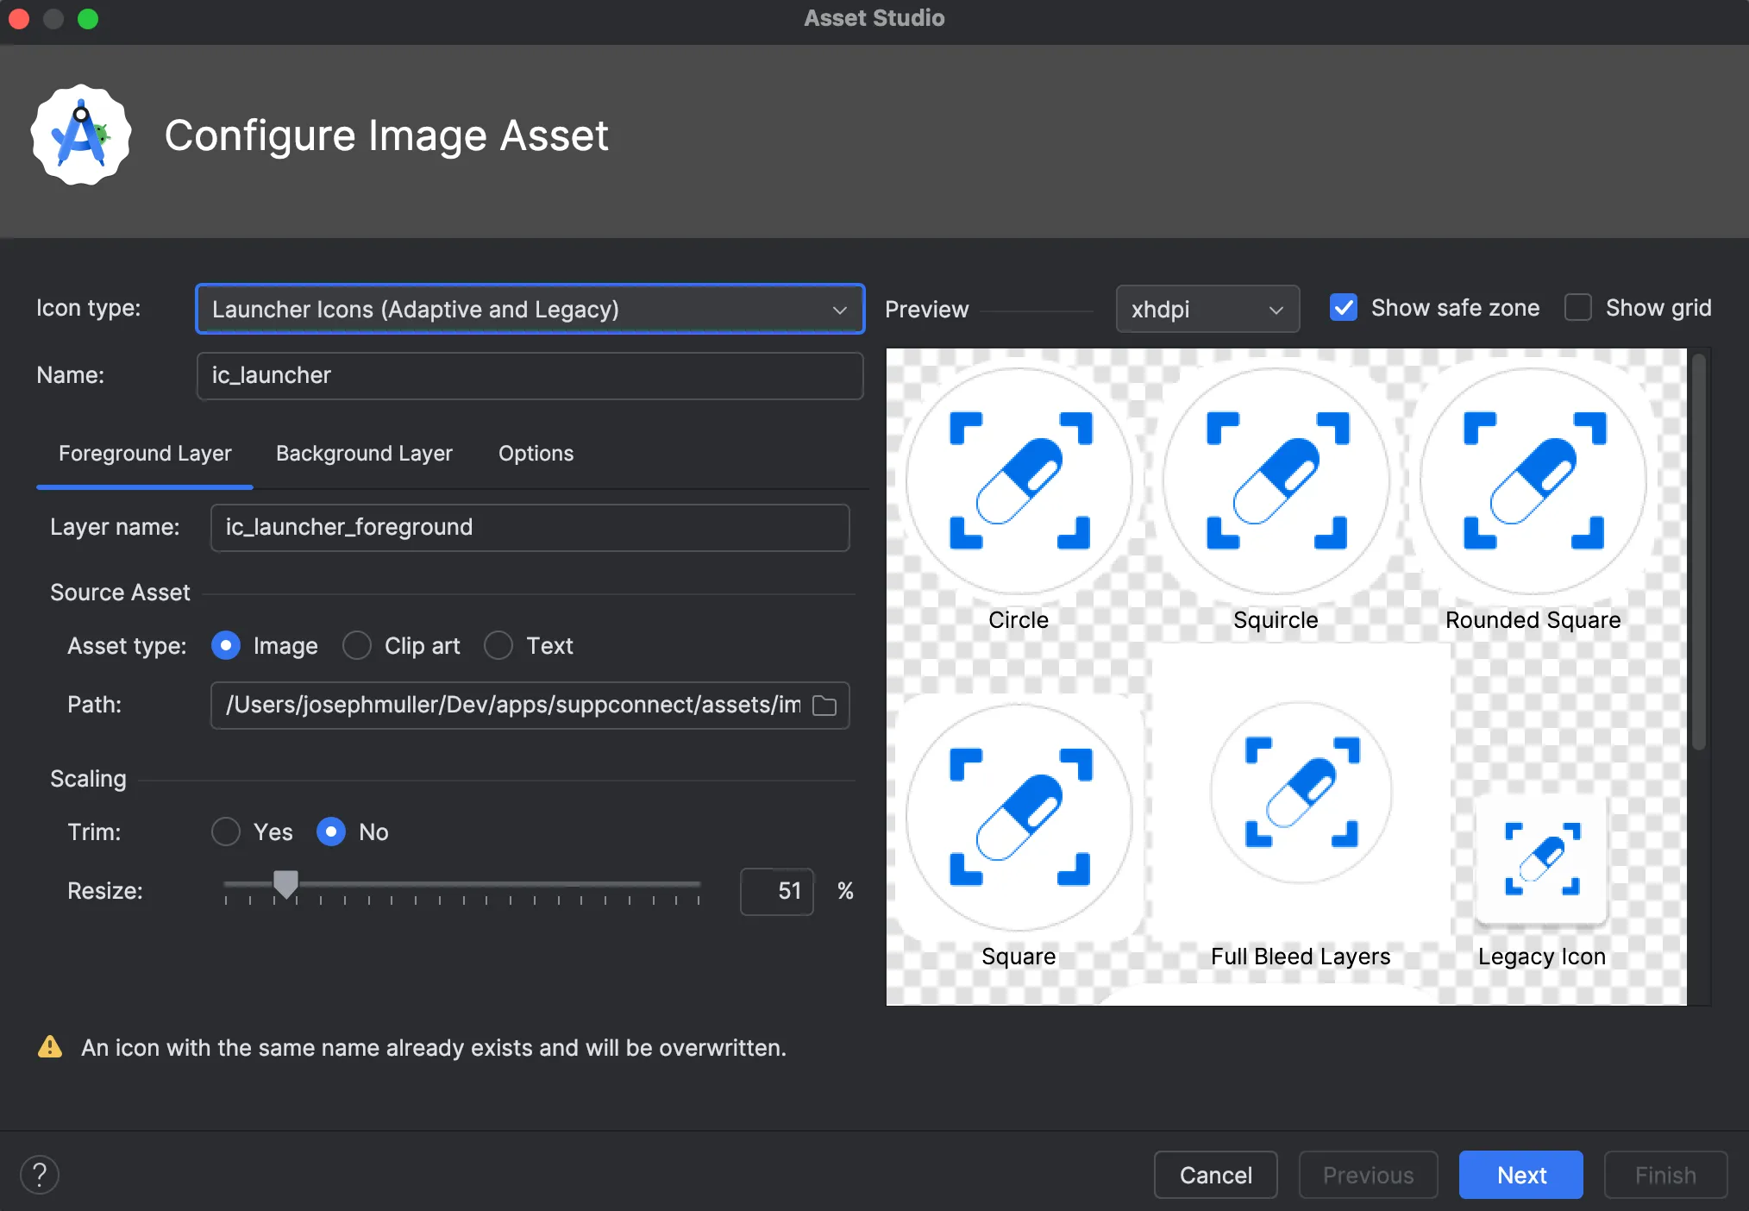Click the Layer name input field

tap(530, 527)
